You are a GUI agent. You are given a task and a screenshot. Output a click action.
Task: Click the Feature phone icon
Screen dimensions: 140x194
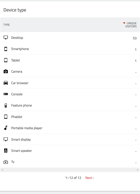tap(6, 105)
